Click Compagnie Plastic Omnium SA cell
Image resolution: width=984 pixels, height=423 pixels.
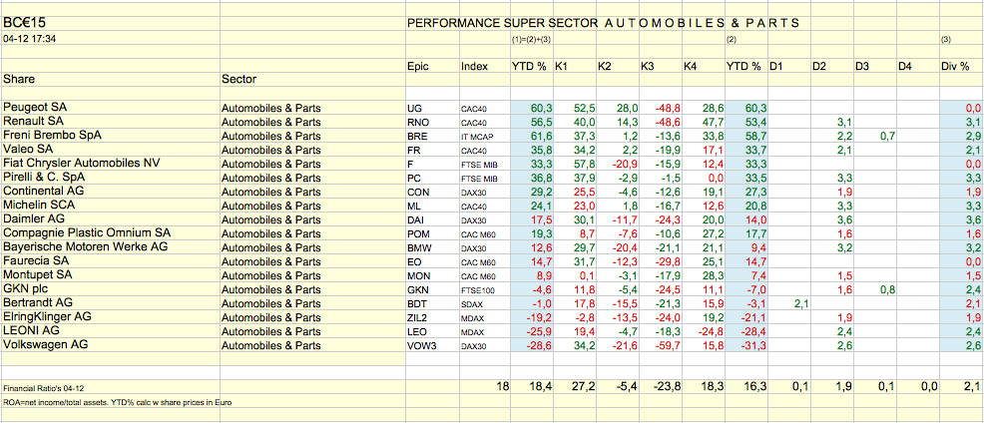[110, 232]
